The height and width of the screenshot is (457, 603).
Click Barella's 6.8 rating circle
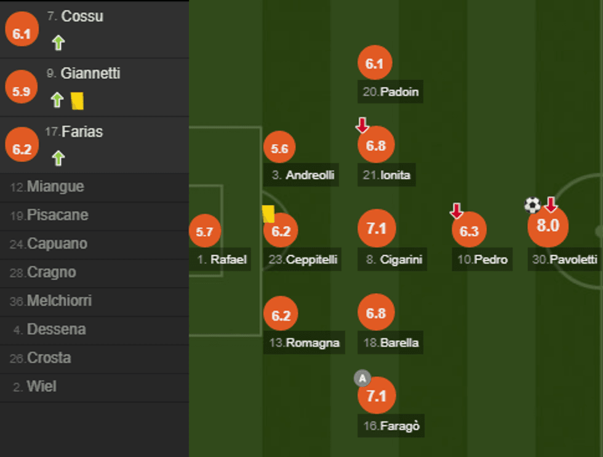coord(376,313)
